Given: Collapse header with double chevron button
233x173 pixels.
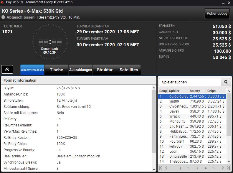Looking at the screenshot, I should coord(7,69).
